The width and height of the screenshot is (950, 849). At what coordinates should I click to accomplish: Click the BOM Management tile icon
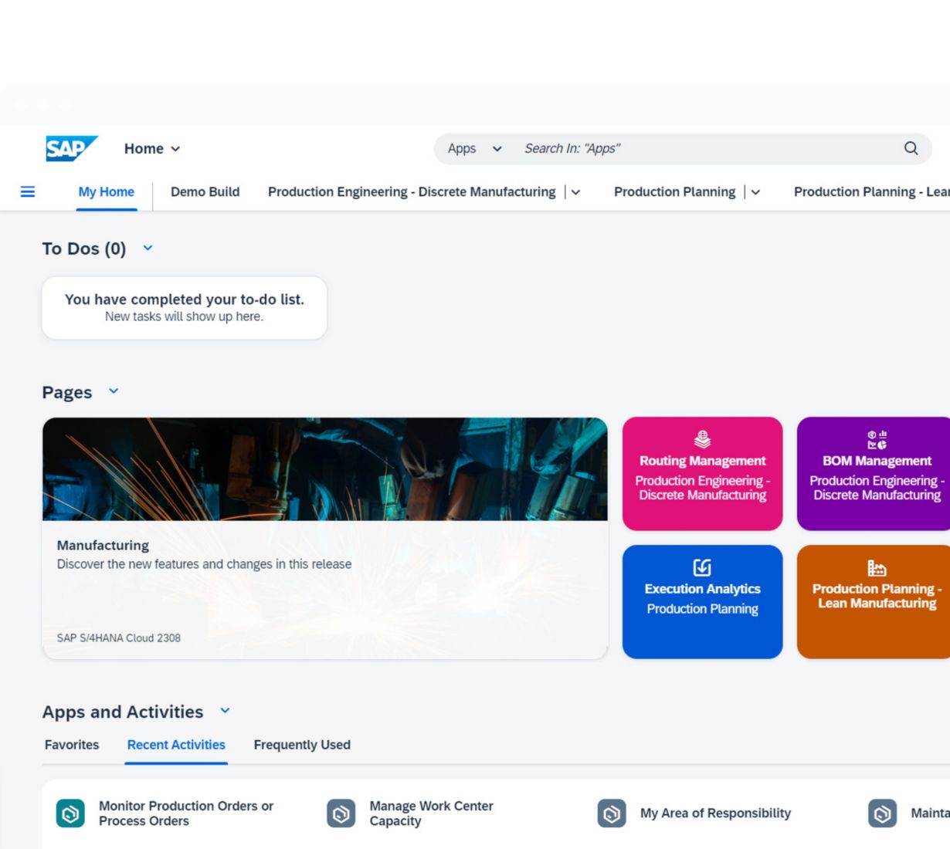[877, 440]
